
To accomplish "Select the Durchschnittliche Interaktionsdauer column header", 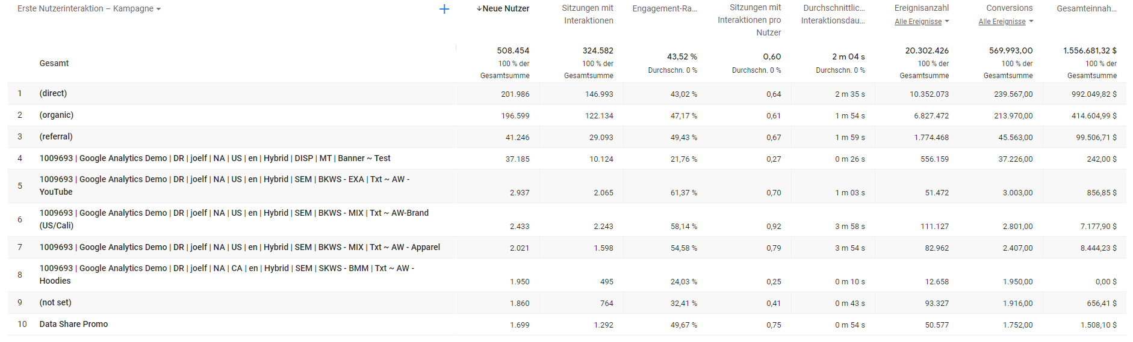I will tap(833, 14).
